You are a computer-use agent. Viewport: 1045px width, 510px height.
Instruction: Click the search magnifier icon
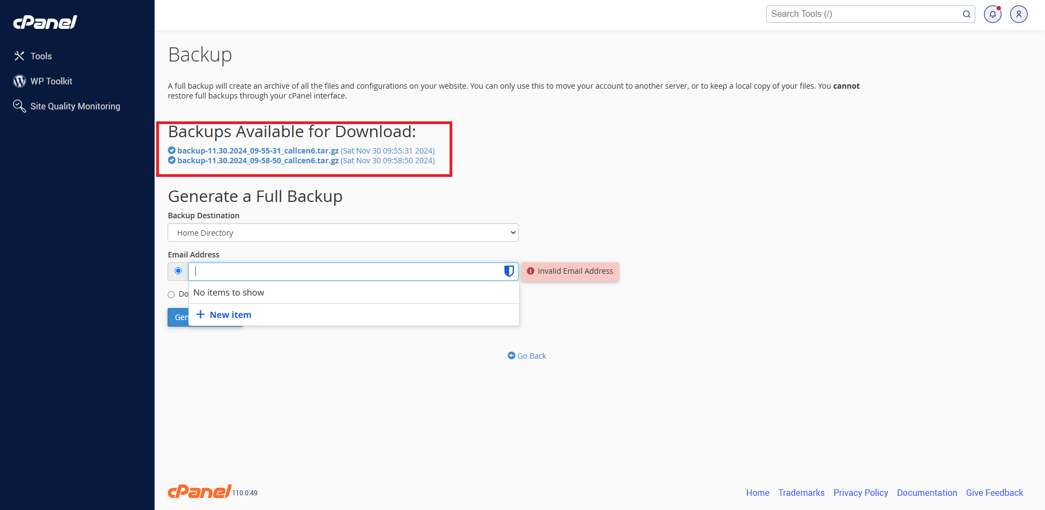point(966,14)
